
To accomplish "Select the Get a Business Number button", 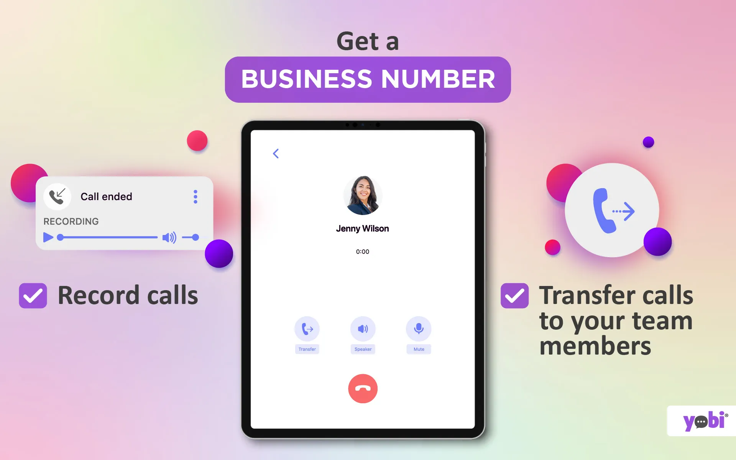I will click(x=367, y=79).
